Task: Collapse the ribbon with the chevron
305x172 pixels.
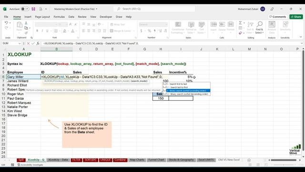Action: [x=301, y=37]
